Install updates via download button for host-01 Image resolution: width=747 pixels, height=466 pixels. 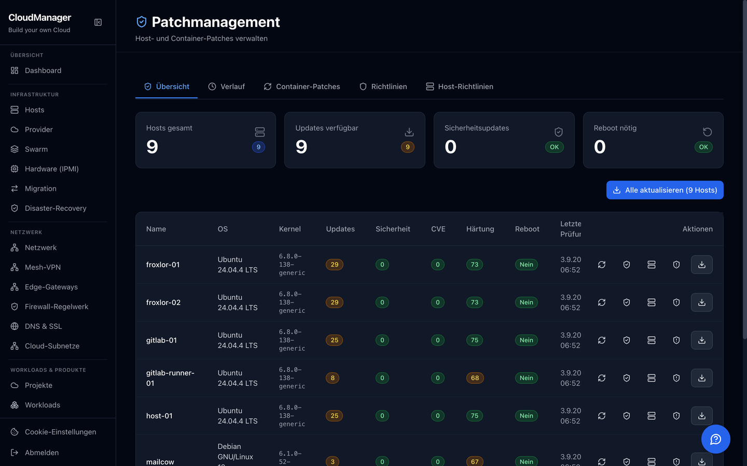click(x=702, y=416)
